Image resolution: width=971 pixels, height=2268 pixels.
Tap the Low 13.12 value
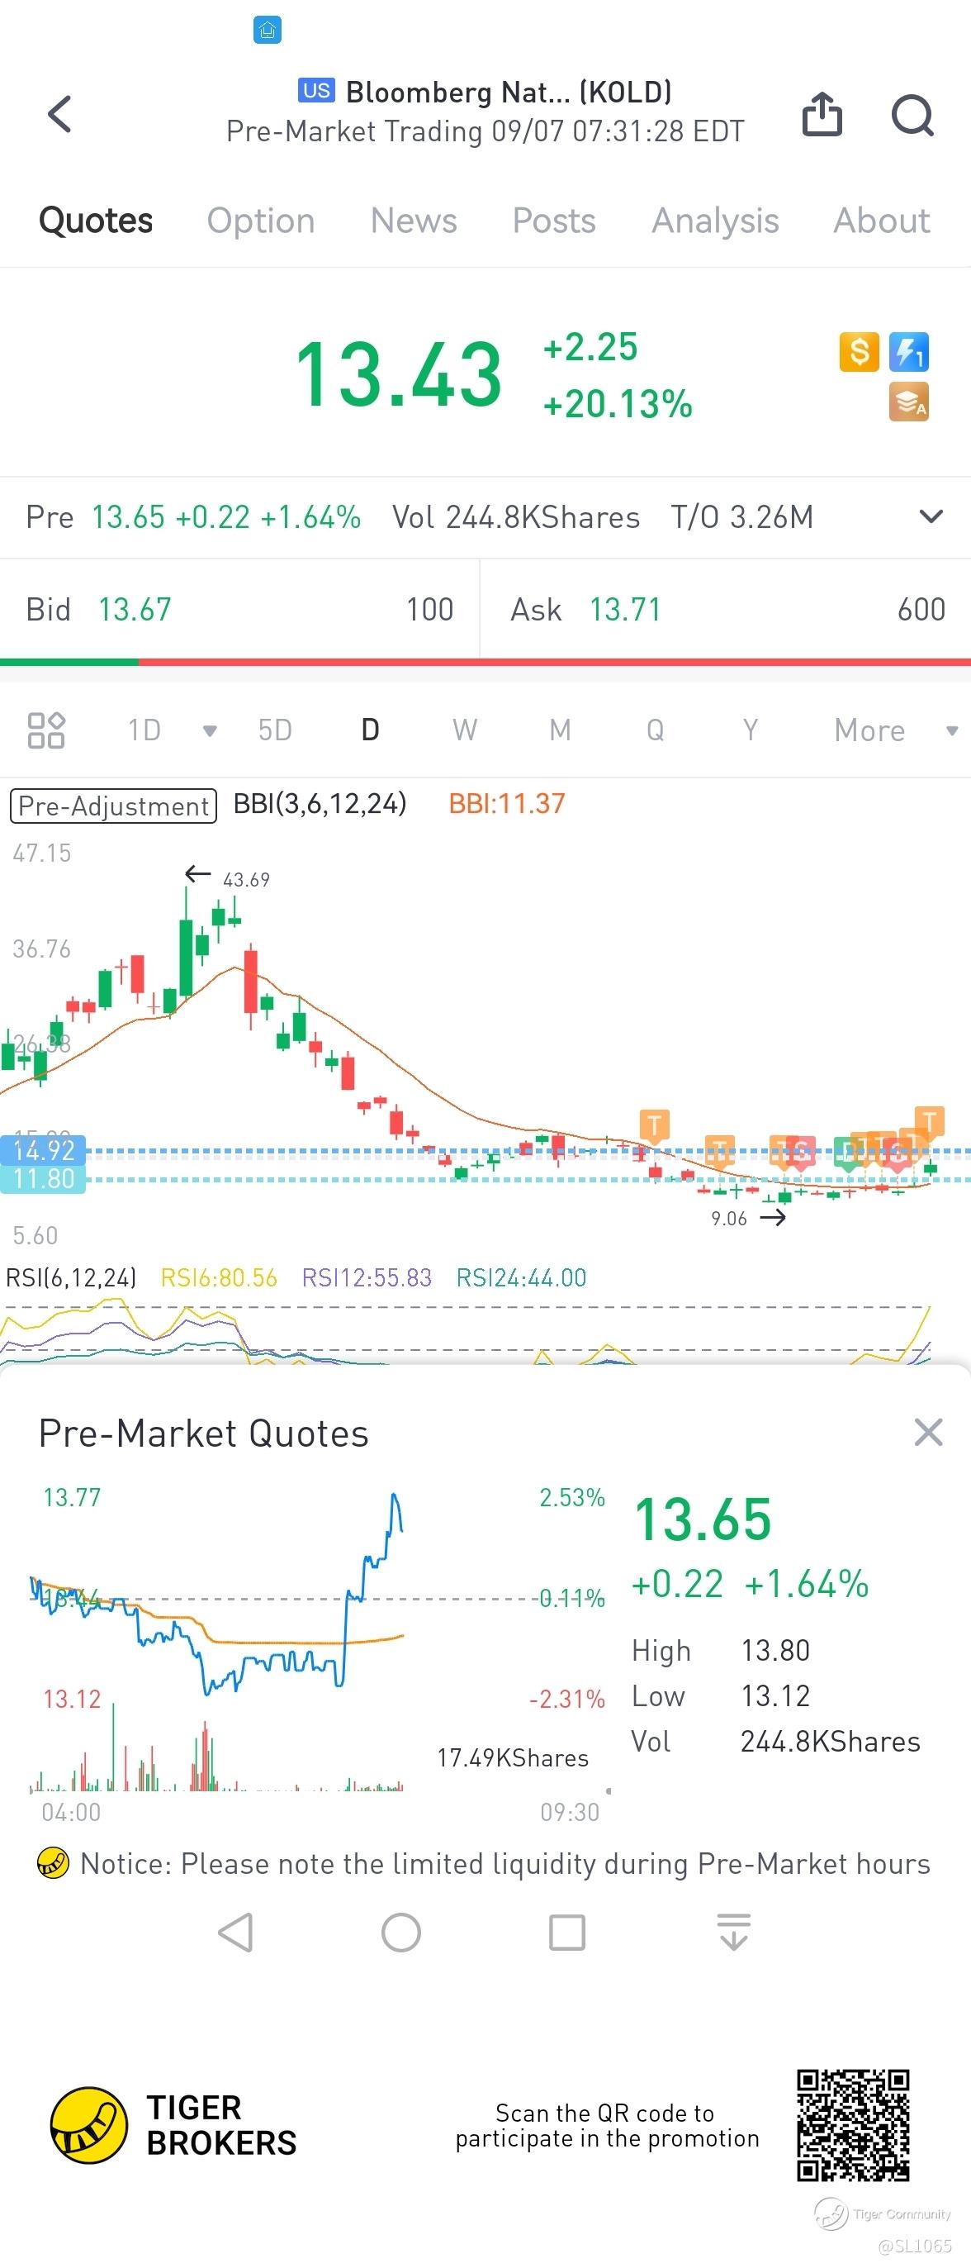774,1695
